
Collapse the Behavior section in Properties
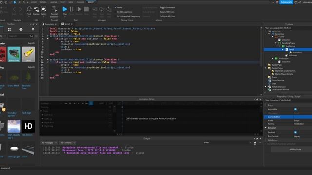(266, 128)
